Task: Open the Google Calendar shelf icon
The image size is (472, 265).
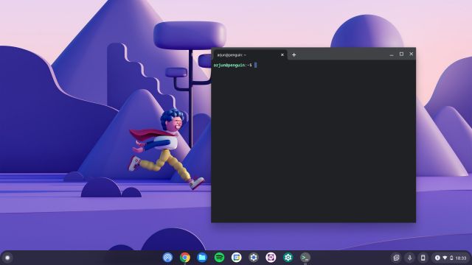Action: (x=236, y=258)
